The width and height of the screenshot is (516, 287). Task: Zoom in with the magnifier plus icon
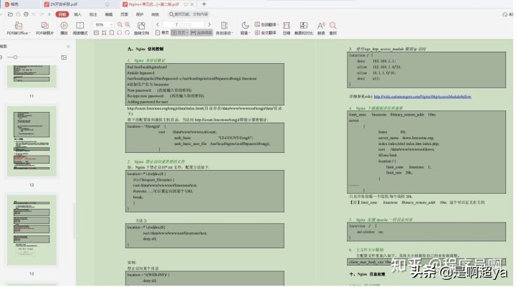[x=128, y=24]
